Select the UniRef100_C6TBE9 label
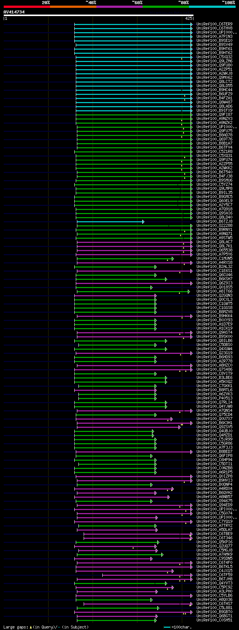This screenshot has height=630, width=239. point(214,534)
